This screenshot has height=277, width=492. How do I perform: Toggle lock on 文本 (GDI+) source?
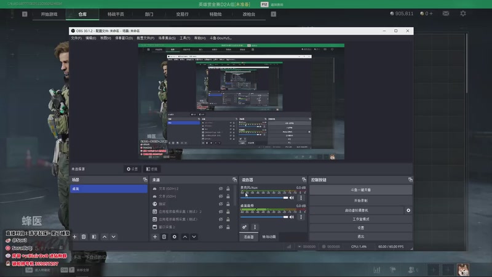pyautogui.click(x=228, y=196)
